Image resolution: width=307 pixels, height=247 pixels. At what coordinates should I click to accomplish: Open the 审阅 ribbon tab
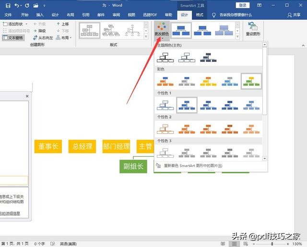[116, 15]
